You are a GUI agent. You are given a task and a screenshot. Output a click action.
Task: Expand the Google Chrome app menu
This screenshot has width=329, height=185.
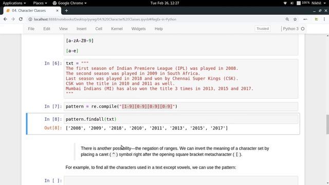(70, 3)
